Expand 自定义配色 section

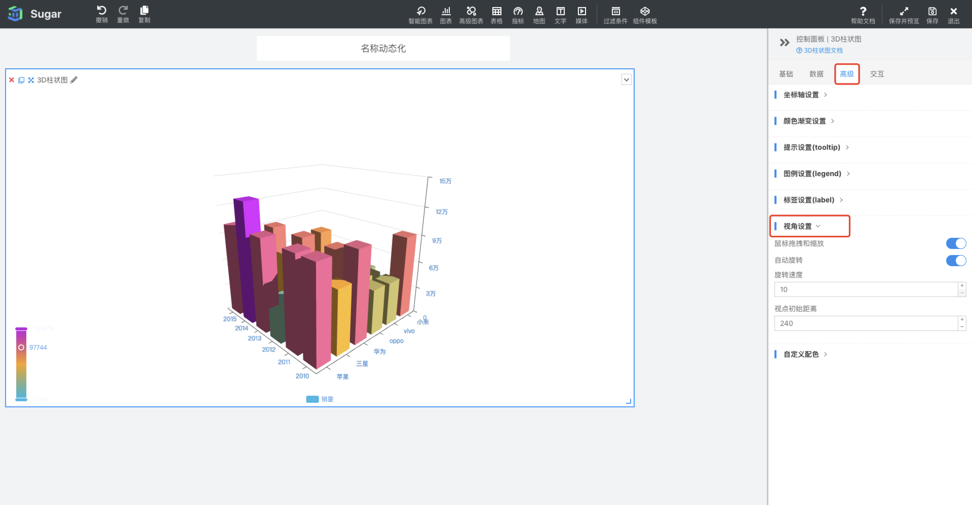[805, 354]
